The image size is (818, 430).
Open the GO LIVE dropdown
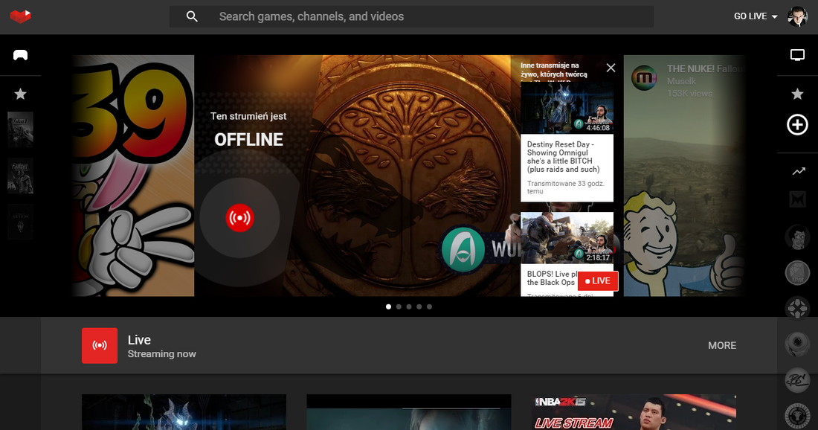[755, 16]
